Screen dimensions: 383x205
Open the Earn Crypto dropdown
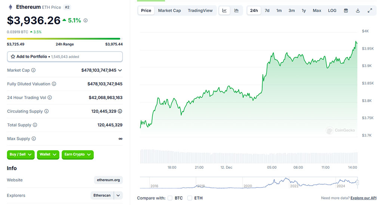click(x=77, y=154)
